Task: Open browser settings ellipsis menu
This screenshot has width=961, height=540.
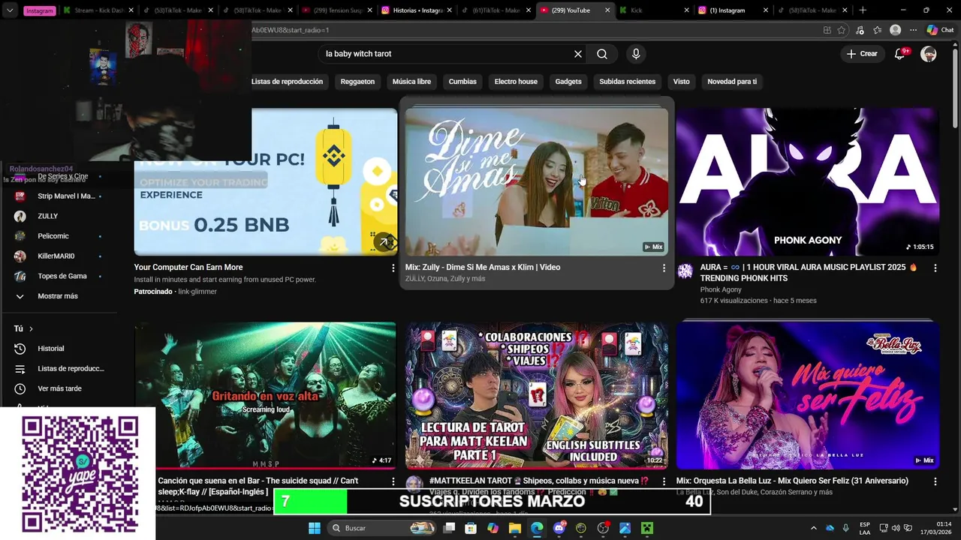Action: pyautogui.click(x=913, y=30)
